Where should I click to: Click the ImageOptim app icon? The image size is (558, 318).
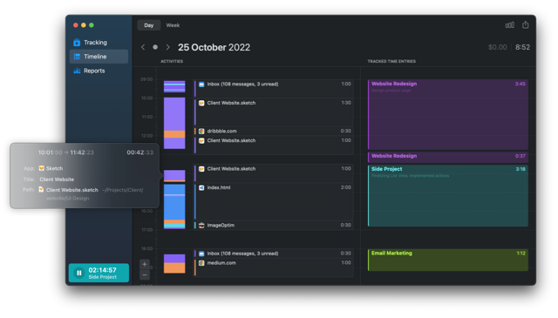tap(201, 225)
